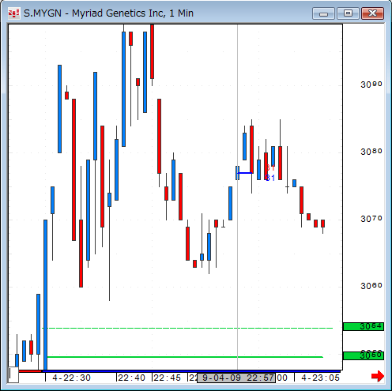Click the green 3054 price label
Screen dimensions: 392x391
tap(364, 327)
